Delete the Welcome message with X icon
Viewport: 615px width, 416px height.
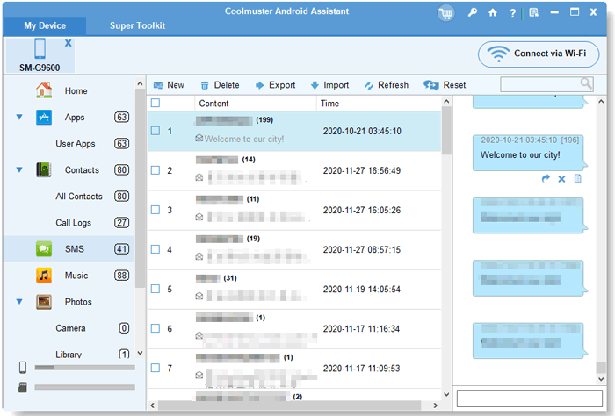pos(561,179)
